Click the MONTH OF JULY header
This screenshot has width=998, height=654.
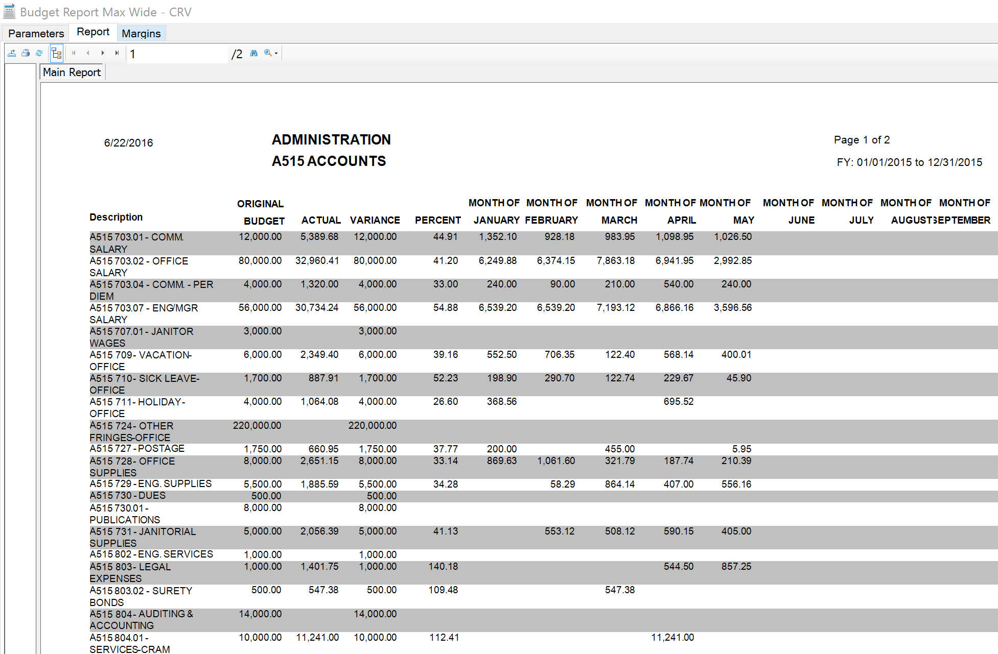point(847,211)
